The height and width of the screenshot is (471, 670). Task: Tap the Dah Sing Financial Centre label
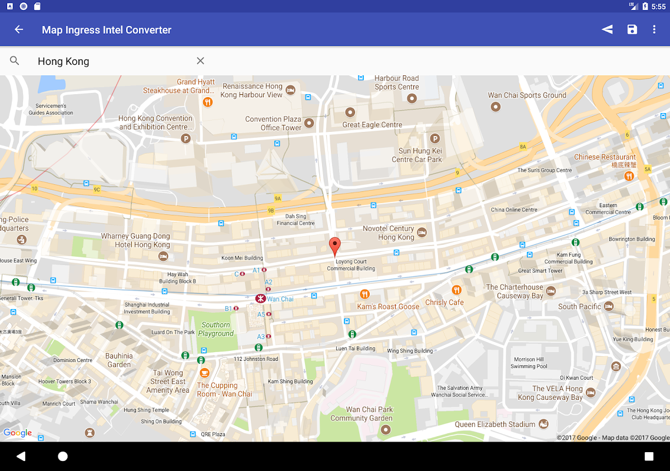296,220
